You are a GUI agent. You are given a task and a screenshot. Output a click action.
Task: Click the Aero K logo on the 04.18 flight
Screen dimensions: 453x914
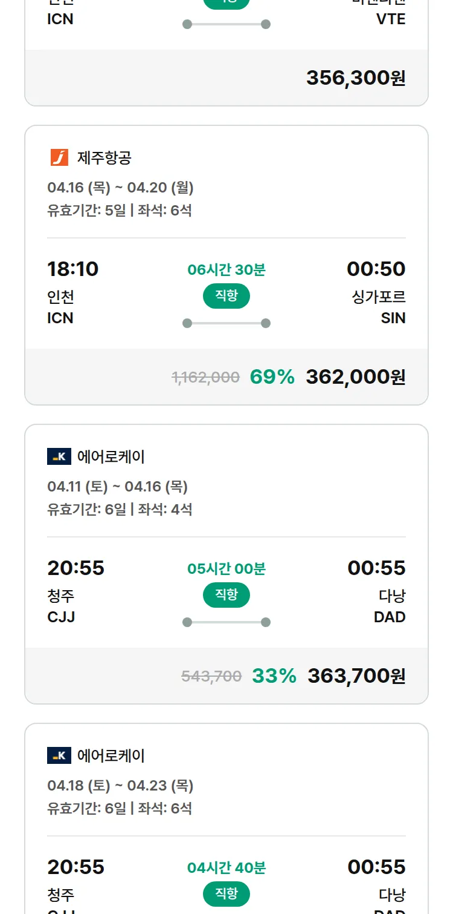(59, 755)
